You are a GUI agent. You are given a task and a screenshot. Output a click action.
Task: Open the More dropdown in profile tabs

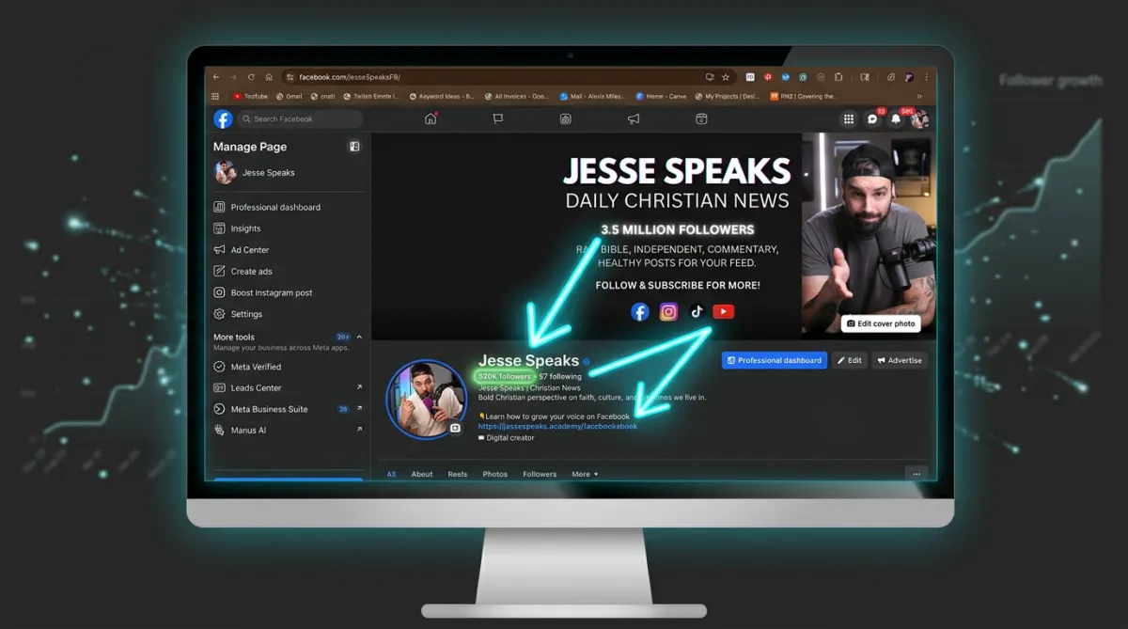(x=585, y=474)
